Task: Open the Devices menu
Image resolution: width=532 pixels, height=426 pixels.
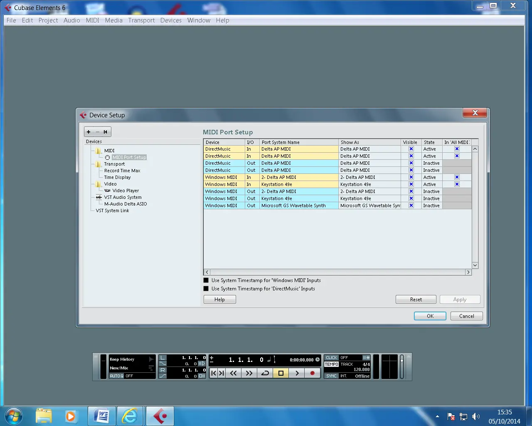Action: 171,20
